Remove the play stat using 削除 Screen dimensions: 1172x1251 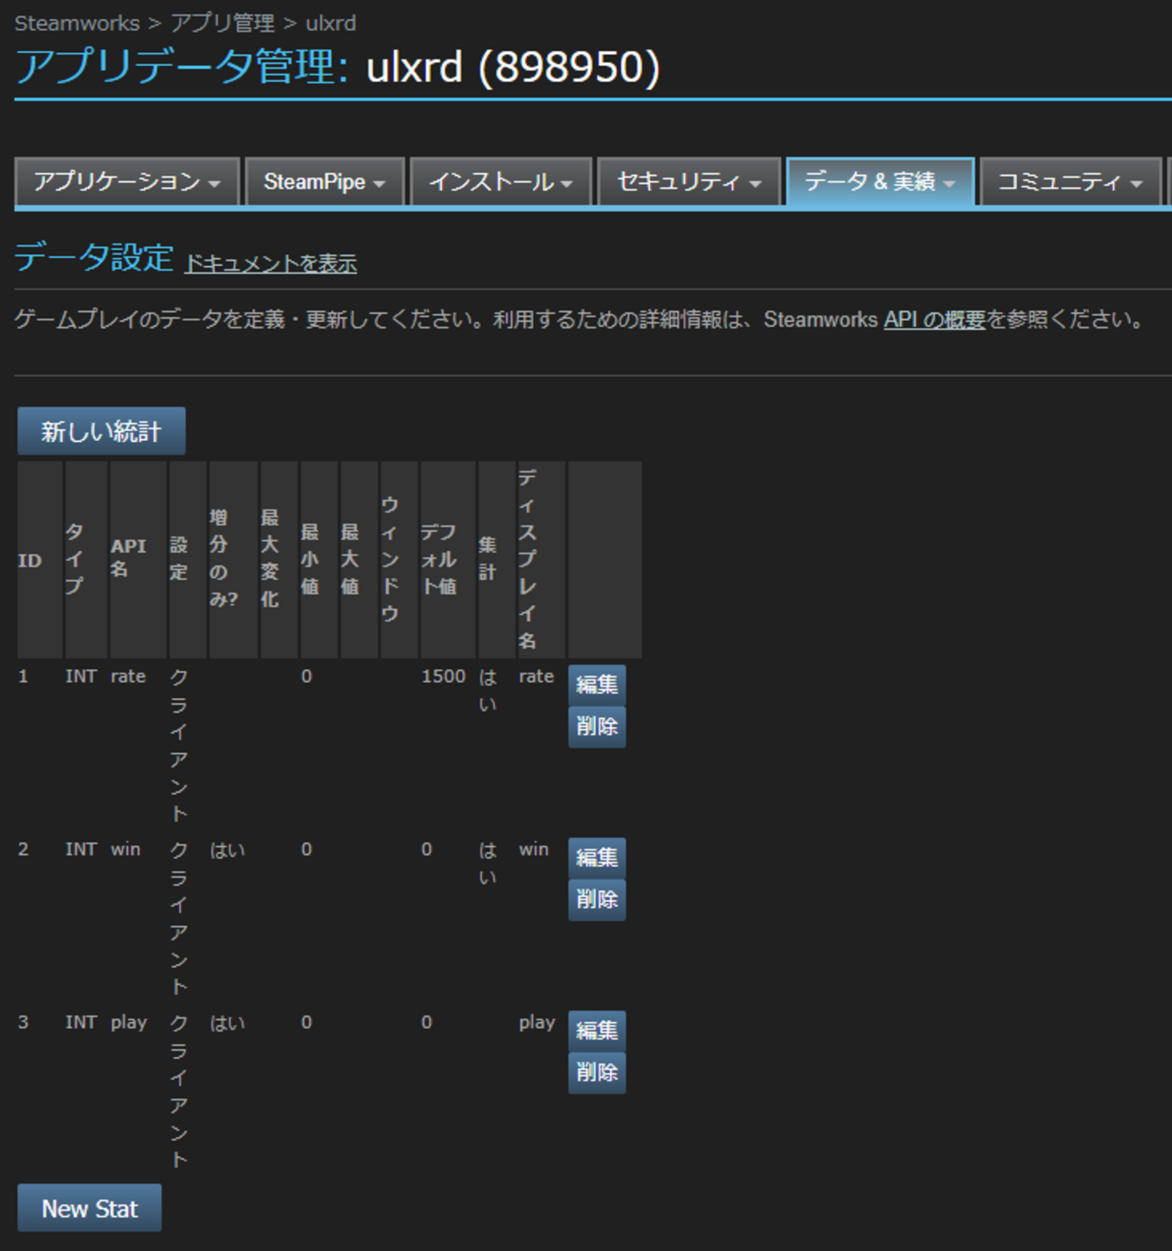[597, 1073]
